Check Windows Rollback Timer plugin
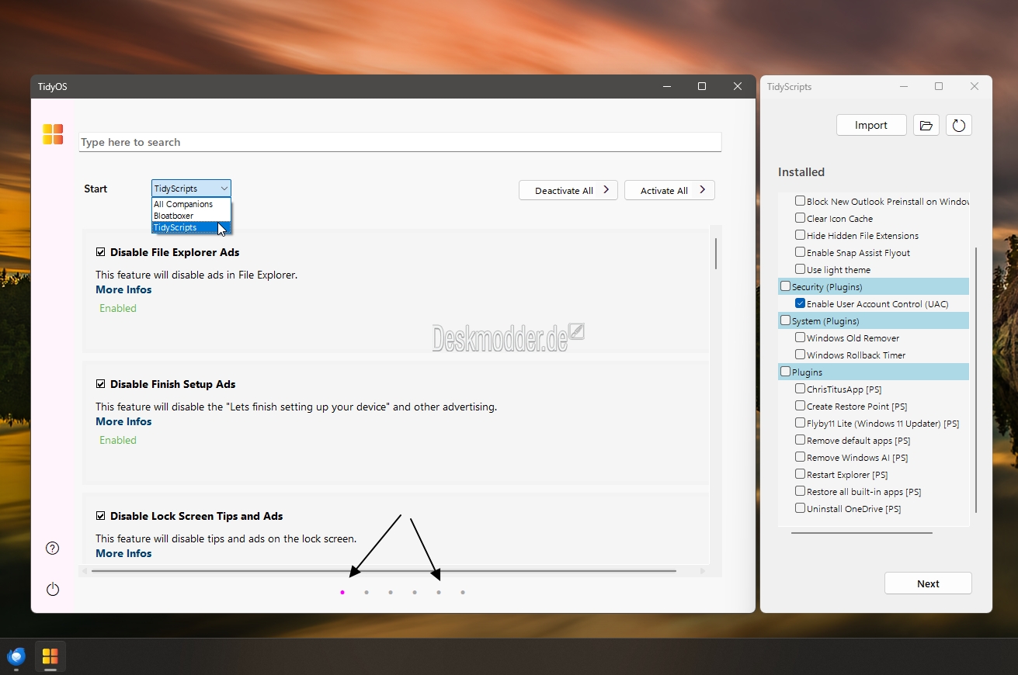Screen dimensions: 1018x675 coord(800,355)
